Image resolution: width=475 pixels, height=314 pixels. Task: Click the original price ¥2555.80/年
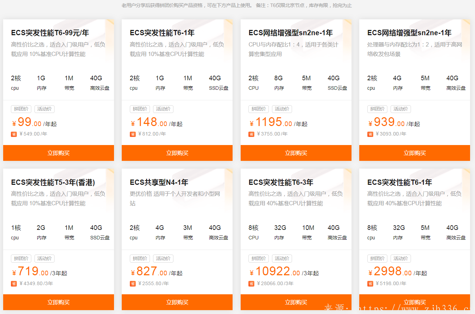153,284
